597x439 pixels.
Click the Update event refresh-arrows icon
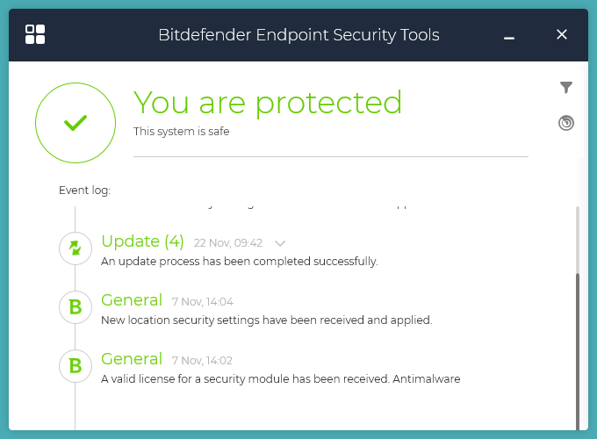tap(76, 248)
